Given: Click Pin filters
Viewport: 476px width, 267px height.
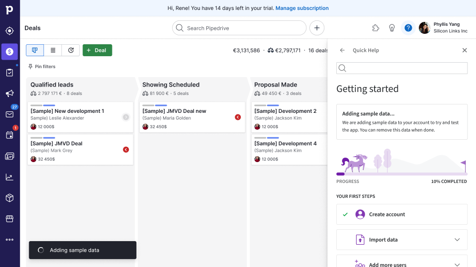Looking at the screenshot, I should 42,67.
